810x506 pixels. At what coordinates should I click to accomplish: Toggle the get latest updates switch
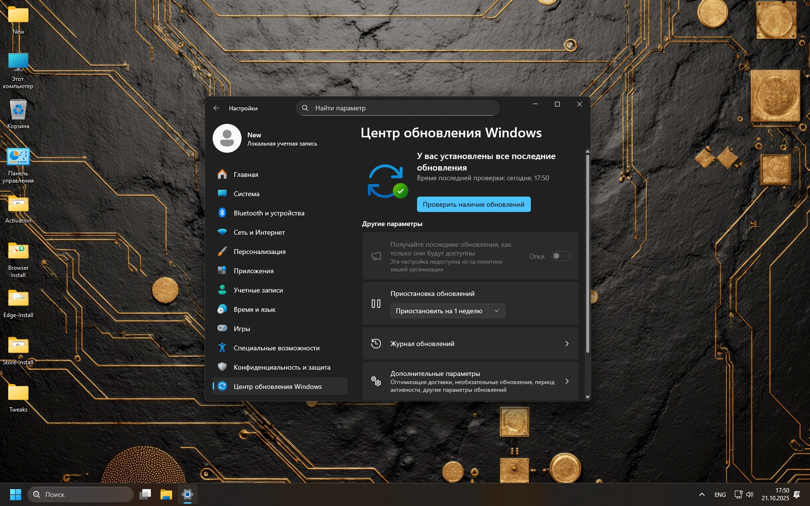[561, 256]
